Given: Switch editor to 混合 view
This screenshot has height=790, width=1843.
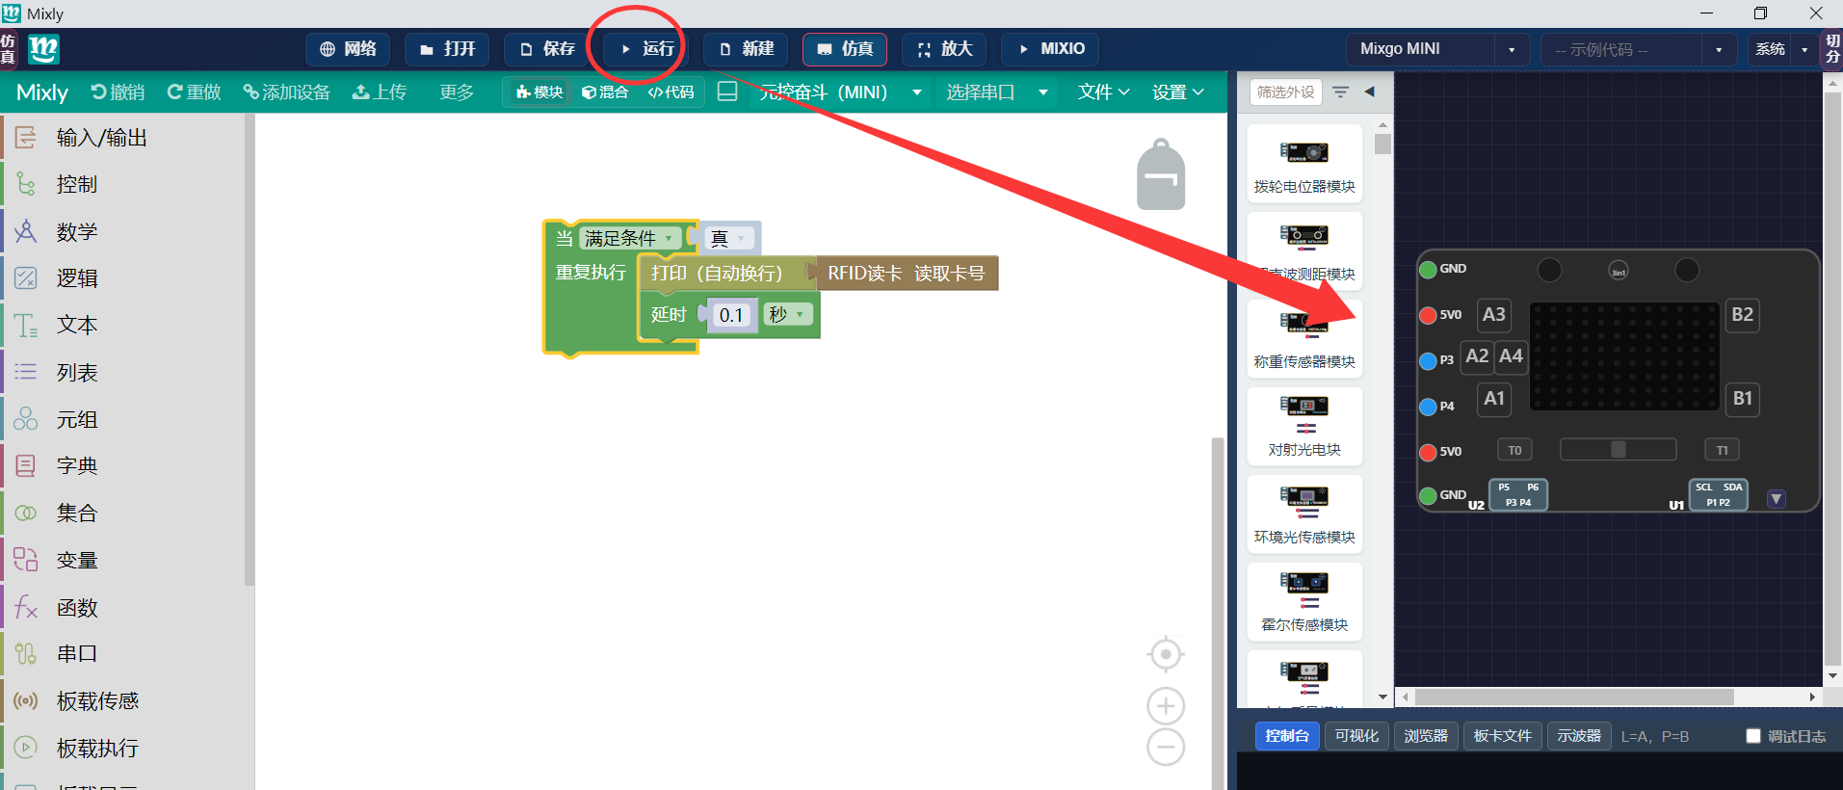Looking at the screenshot, I should pos(605,92).
